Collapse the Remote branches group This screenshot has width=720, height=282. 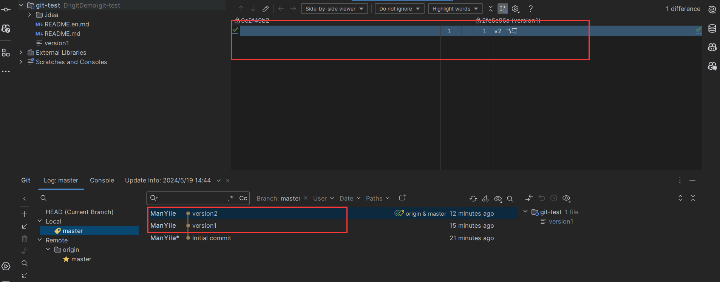(40, 240)
